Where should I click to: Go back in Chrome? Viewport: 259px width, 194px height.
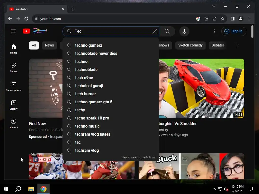[x=10, y=19]
